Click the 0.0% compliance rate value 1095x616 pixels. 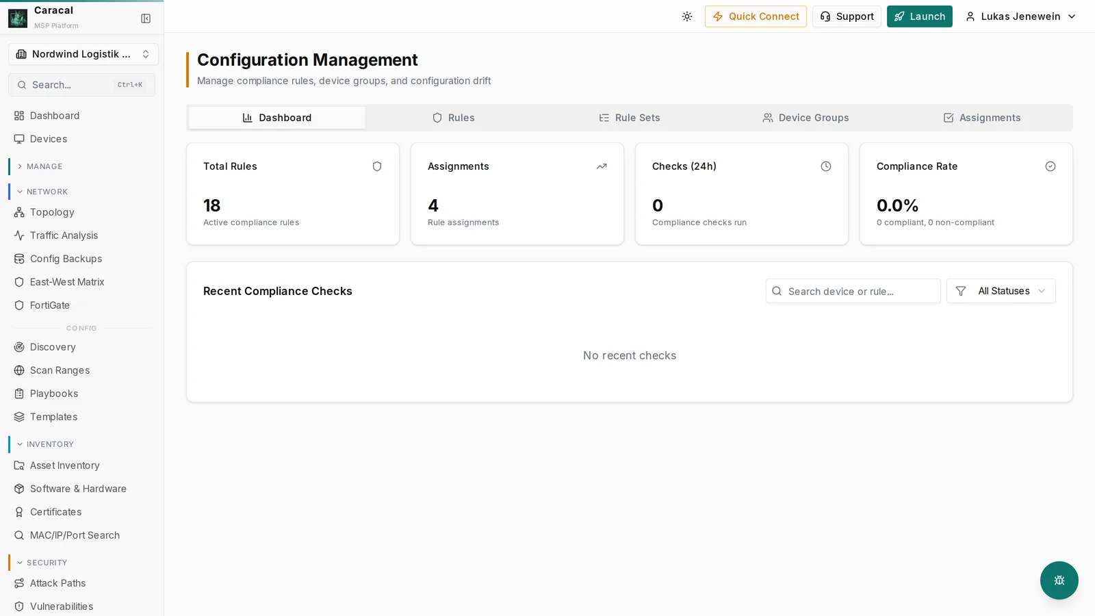point(898,205)
